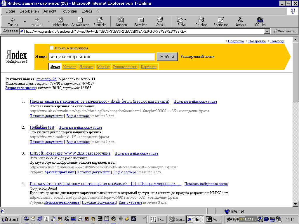Viewport: 299px width, 224px height.
Task: Open the E-Mail dropdown arrow
Action: point(185,20)
